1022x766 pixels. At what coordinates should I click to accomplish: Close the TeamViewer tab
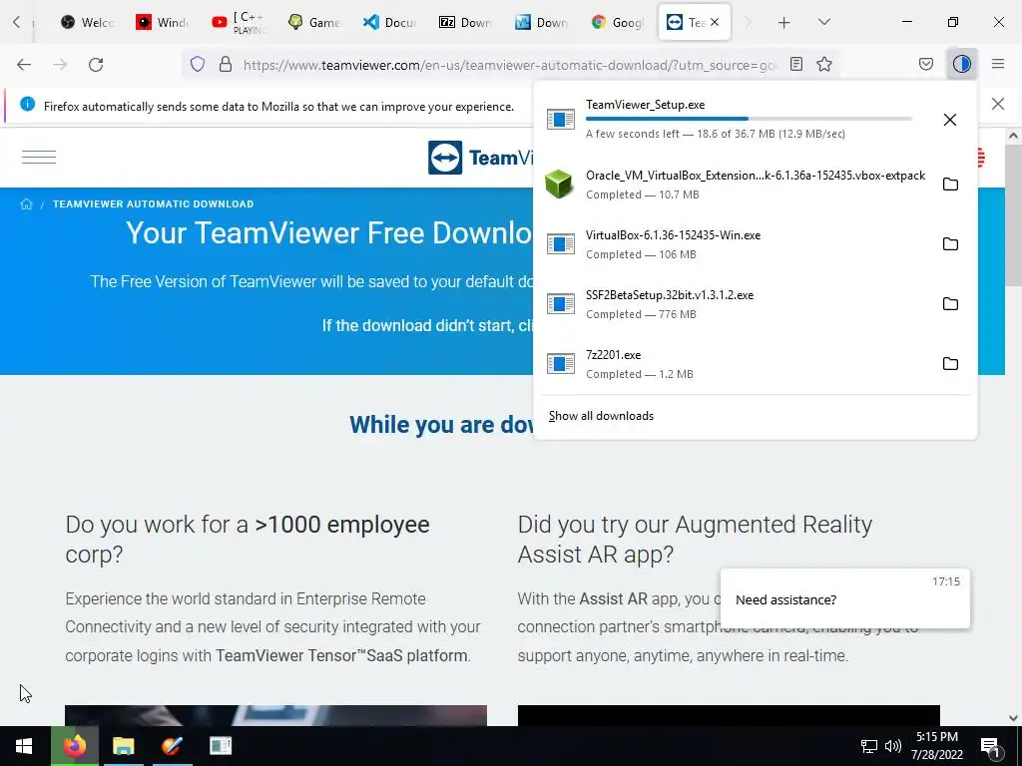tap(715, 22)
